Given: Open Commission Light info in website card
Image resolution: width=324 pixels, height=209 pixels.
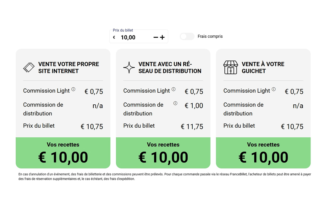Looking at the screenshot, I should (73, 89).
